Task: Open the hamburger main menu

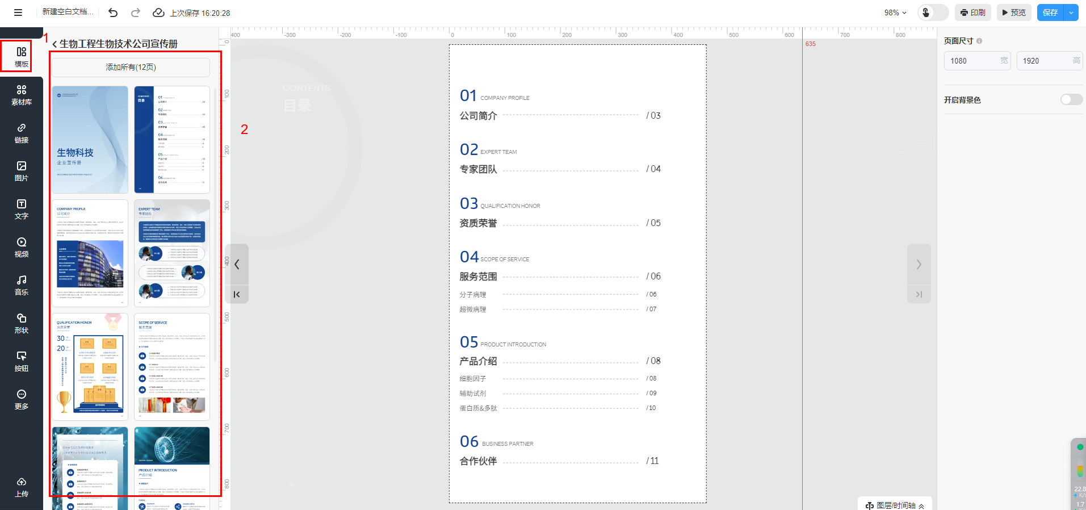Action: point(18,12)
